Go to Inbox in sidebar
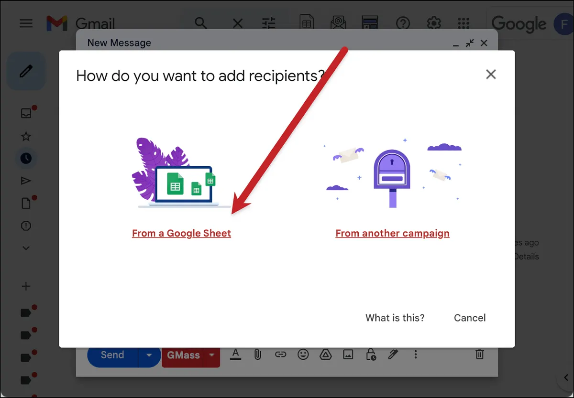 click(26, 113)
